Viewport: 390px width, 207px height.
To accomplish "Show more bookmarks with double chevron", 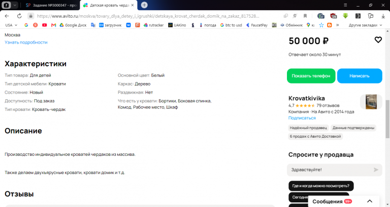I will click(338, 25).
